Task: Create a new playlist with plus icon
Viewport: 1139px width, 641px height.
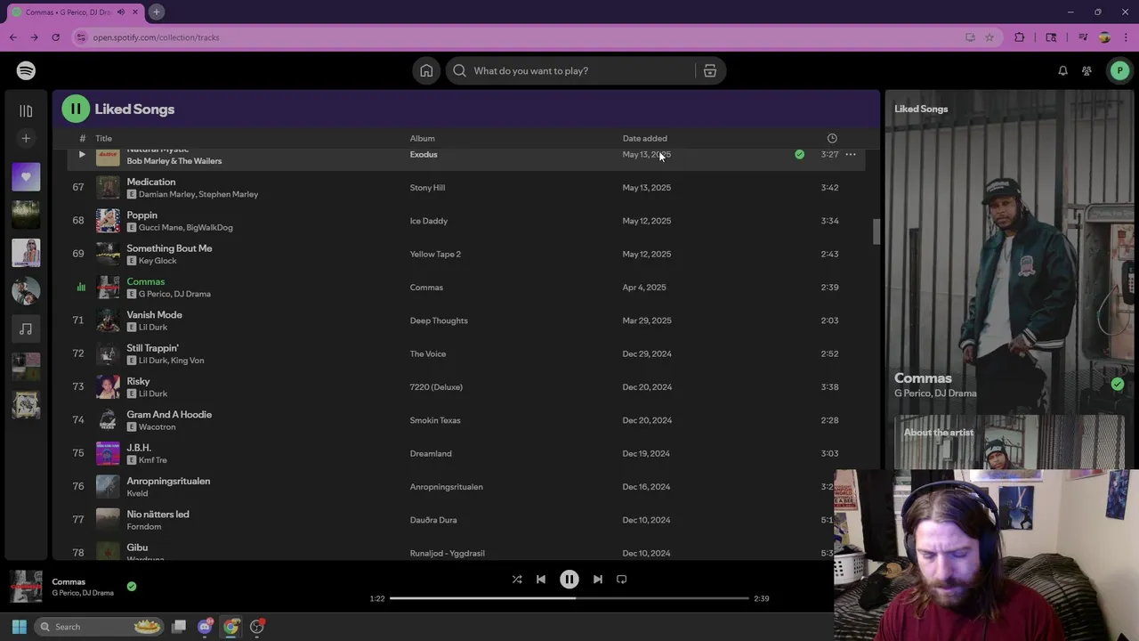Action: (x=26, y=138)
